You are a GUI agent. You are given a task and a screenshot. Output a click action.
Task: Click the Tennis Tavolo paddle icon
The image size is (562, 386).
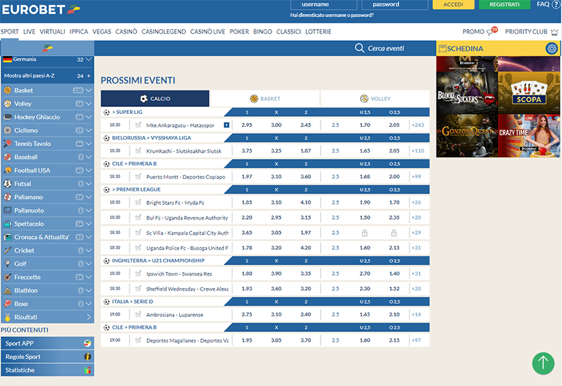point(8,144)
